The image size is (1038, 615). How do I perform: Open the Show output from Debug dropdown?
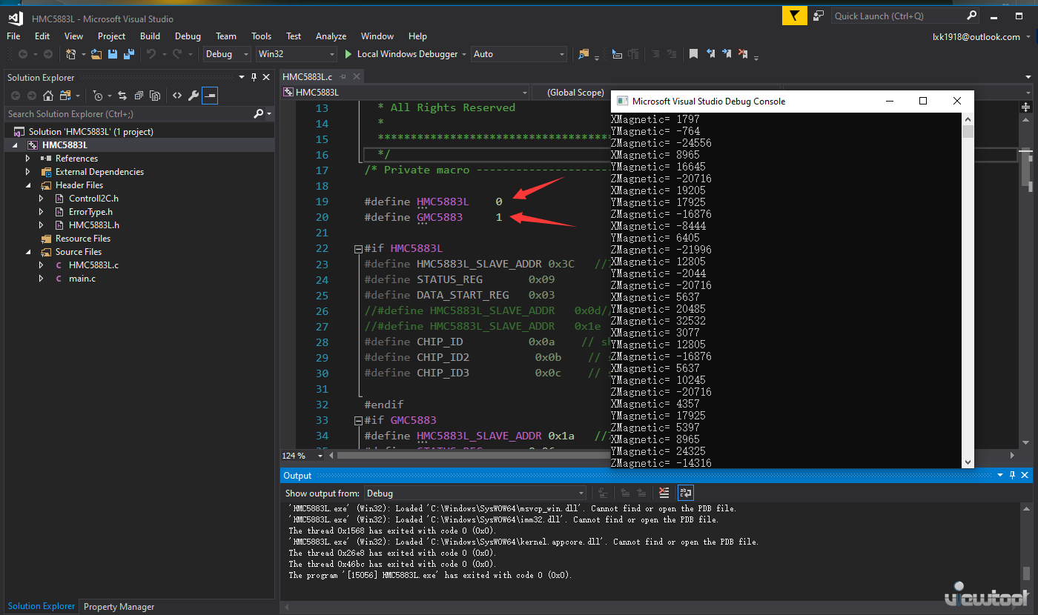(475, 493)
